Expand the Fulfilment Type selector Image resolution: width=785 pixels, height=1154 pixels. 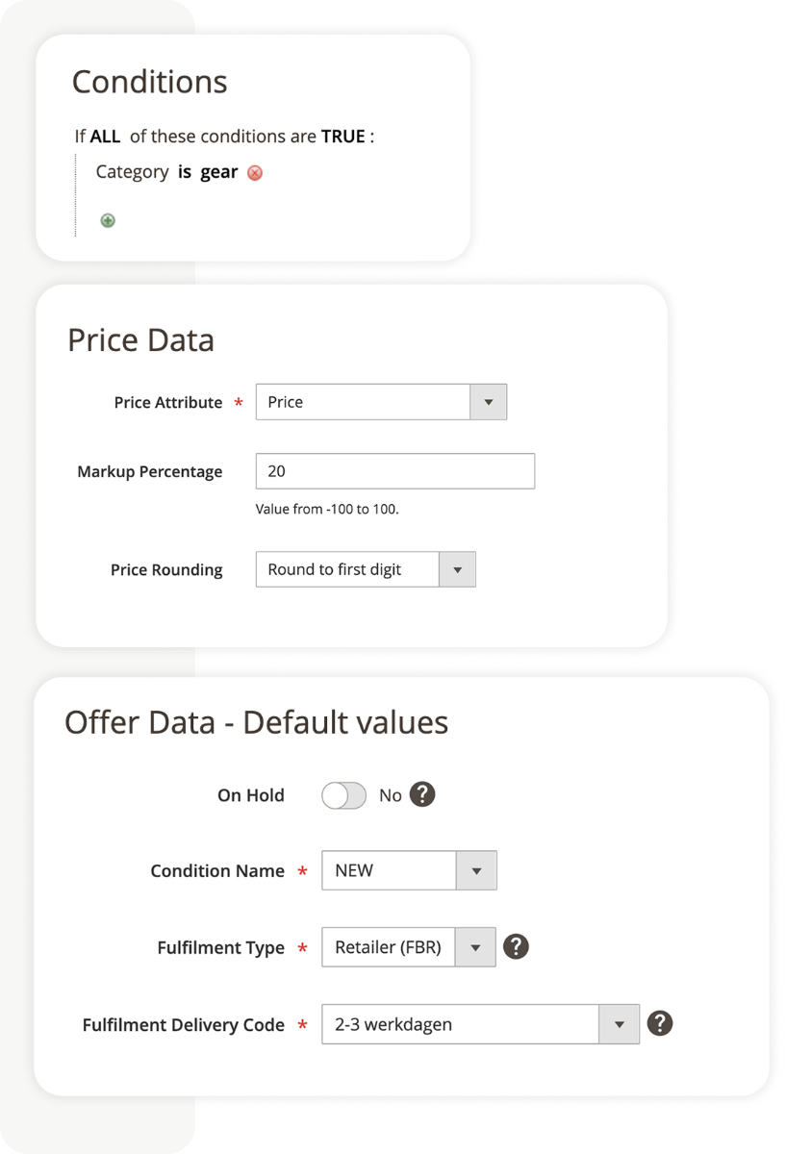pos(475,947)
